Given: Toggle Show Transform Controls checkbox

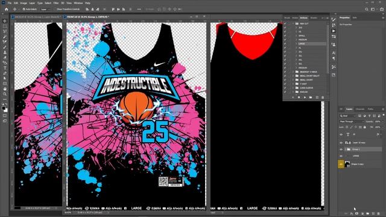Looking at the screenshot, I should click(55, 9).
